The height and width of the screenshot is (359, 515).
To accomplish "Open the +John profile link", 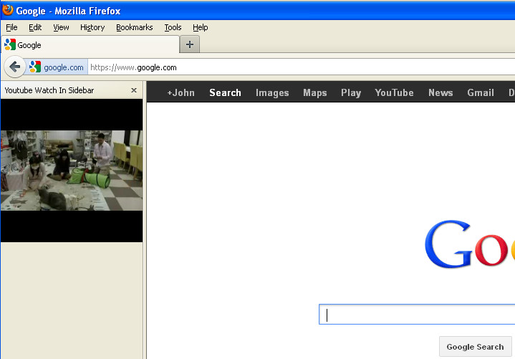I will point(181,92).
